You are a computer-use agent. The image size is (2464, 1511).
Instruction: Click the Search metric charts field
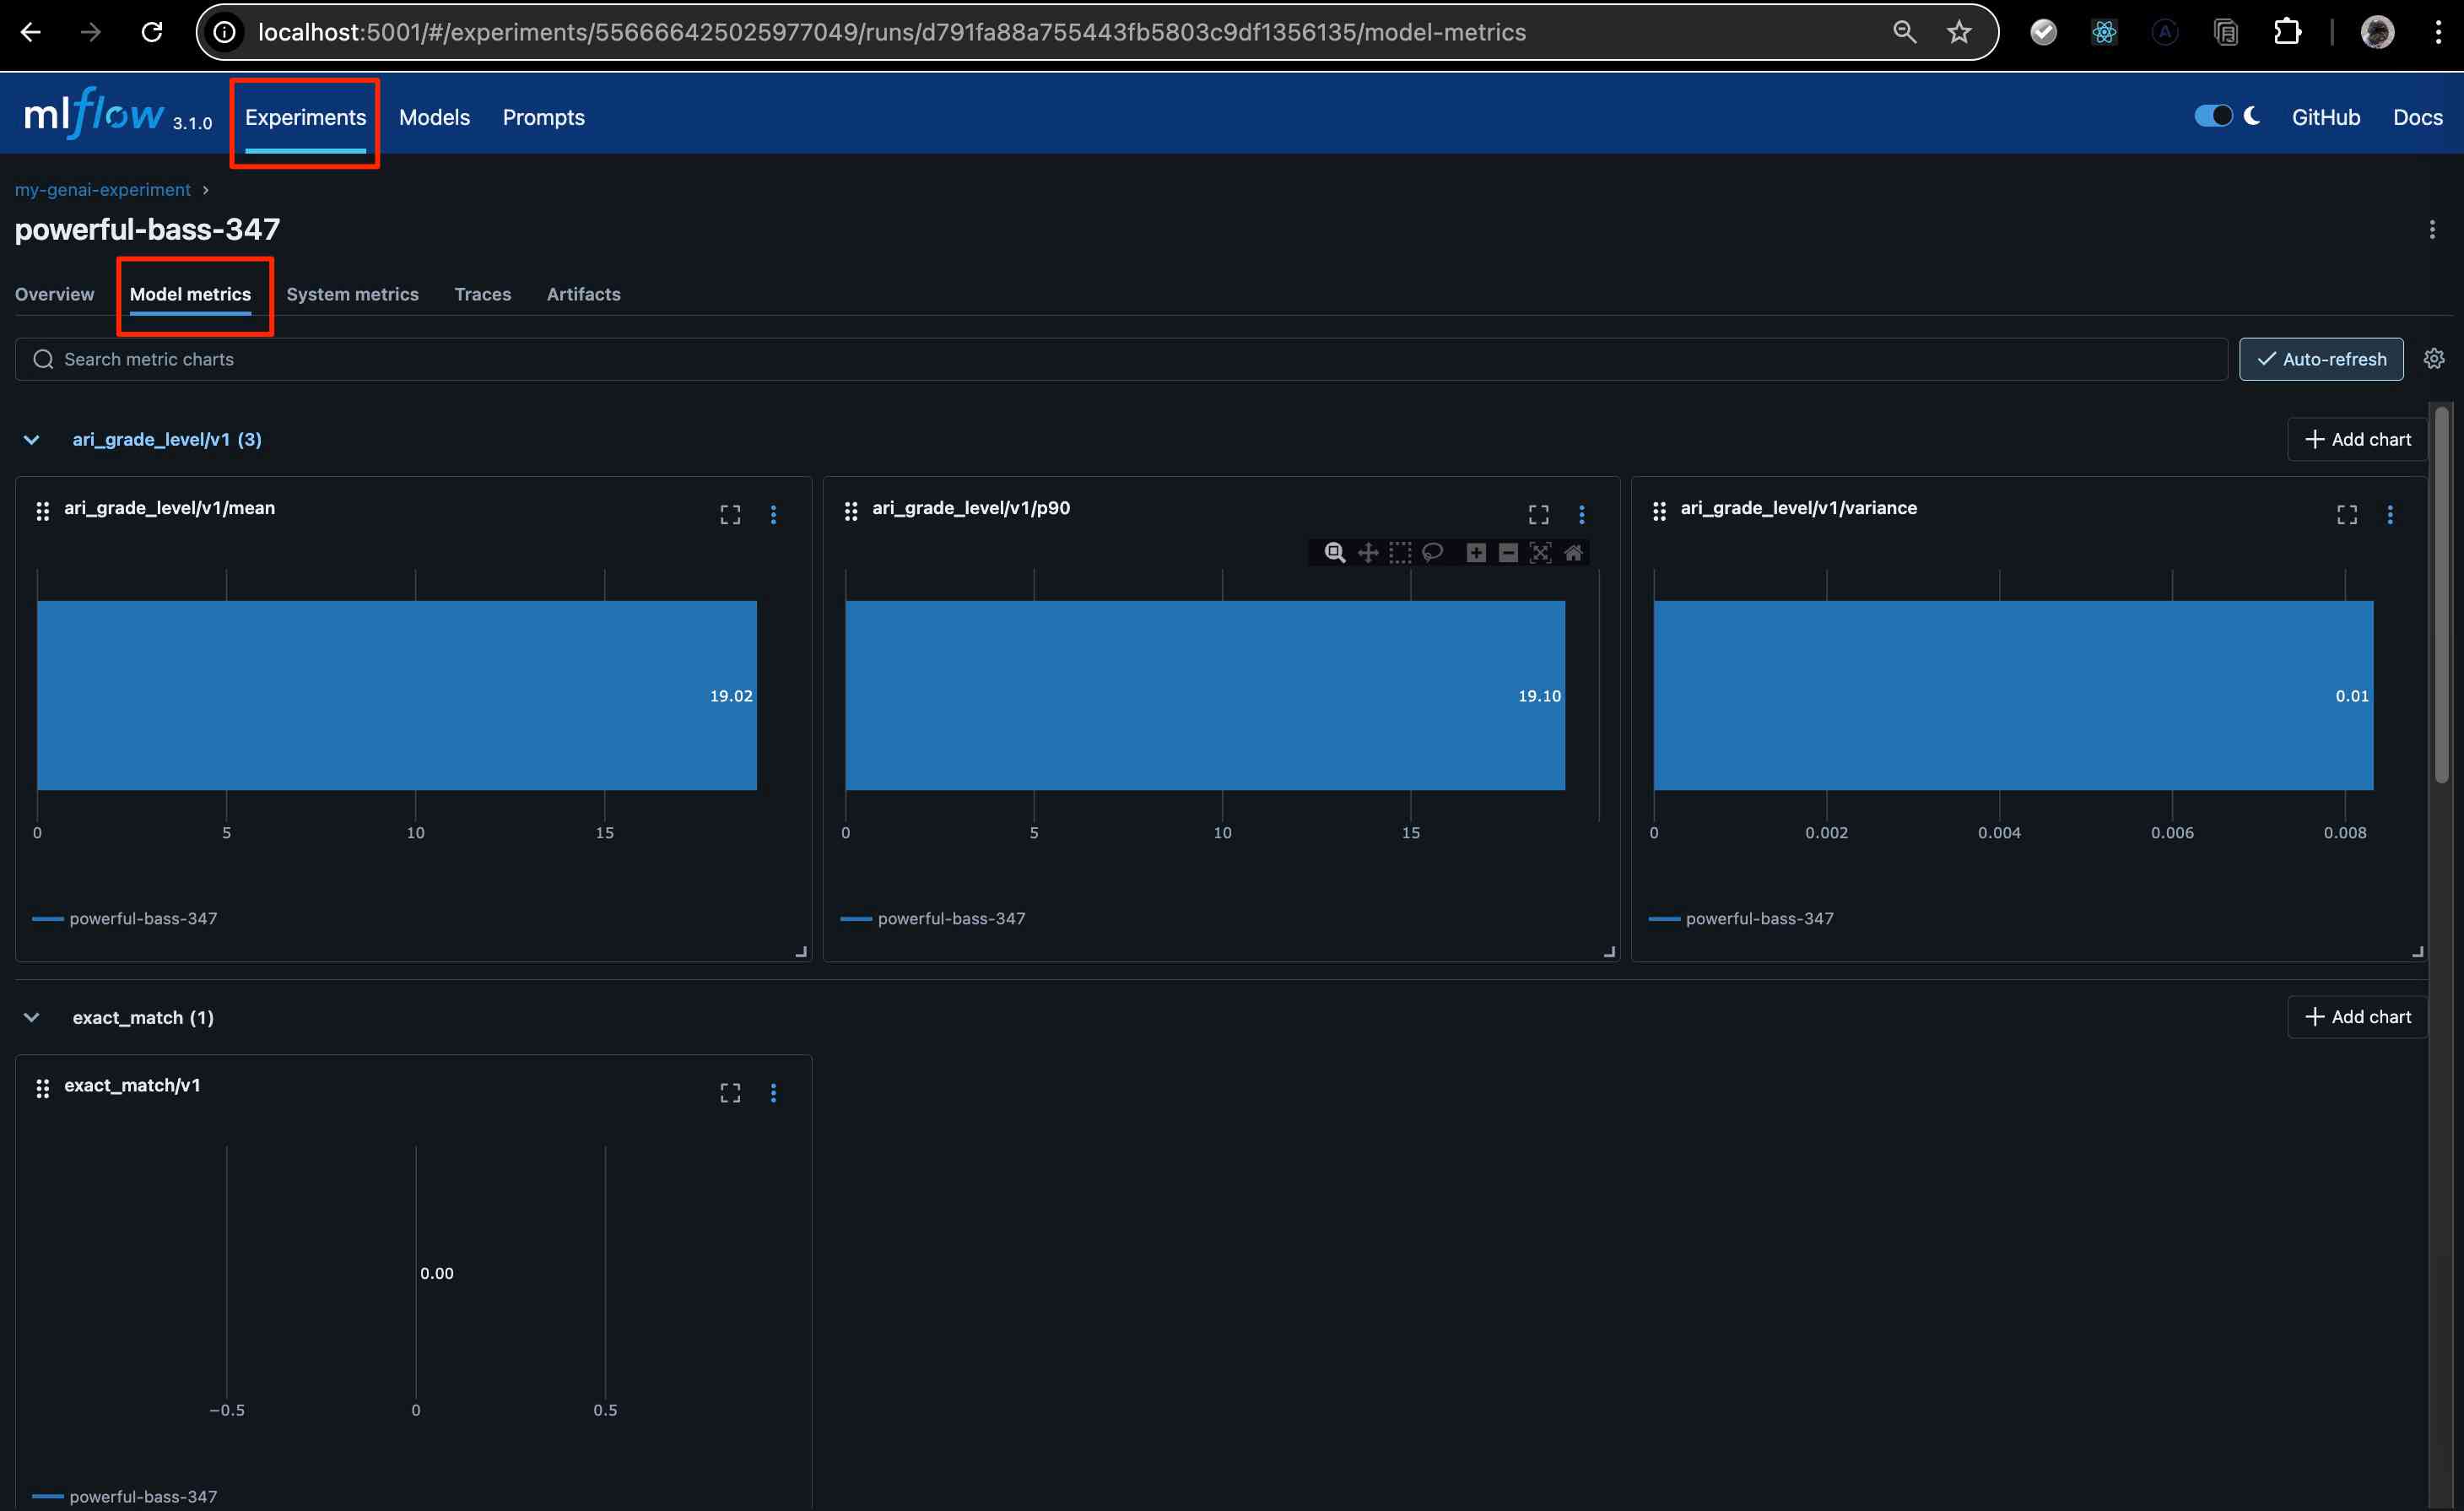coord(1120,360)
